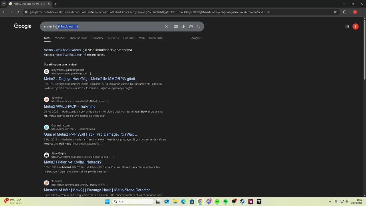The image size is (366, 206).
Task: Switch to the Videolar tab
Action: tap(60, 38)
